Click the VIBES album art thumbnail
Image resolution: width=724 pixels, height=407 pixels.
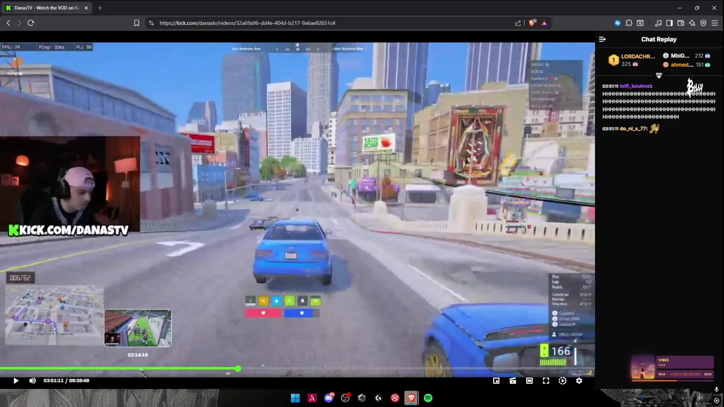pos(643,368)
